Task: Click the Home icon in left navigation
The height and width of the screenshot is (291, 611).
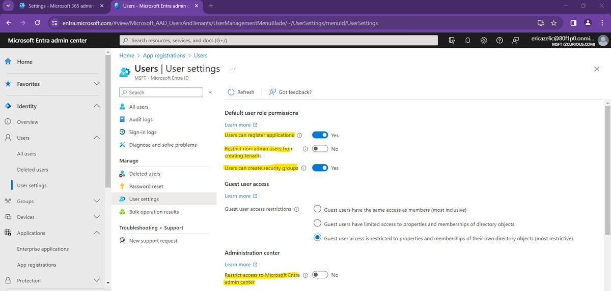Action: [x=8, y=61]
